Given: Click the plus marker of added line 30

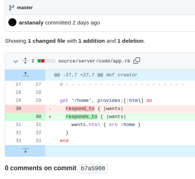Looking at the screenshot, I should (50, 117).
